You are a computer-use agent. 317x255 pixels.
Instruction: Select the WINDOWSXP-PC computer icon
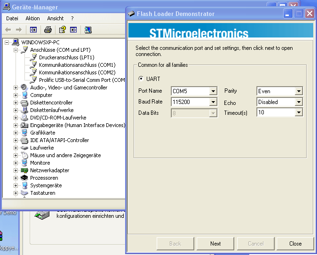[x=16, y=42]
